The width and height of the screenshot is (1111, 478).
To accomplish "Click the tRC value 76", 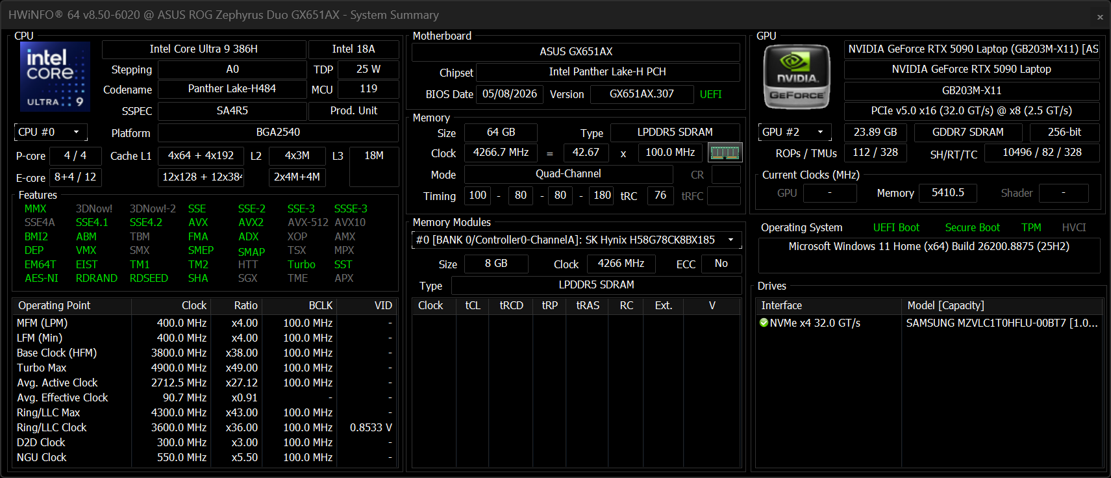I will (x=660, y=195).
